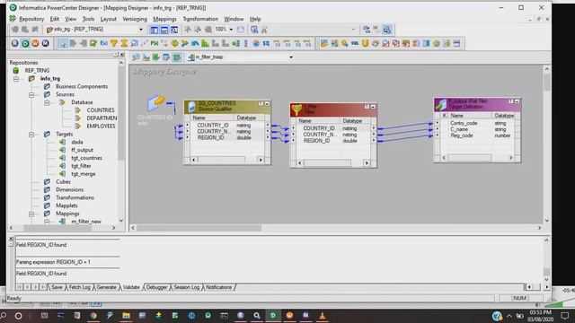Collapse the Mappings tree node

click(31, 214)
